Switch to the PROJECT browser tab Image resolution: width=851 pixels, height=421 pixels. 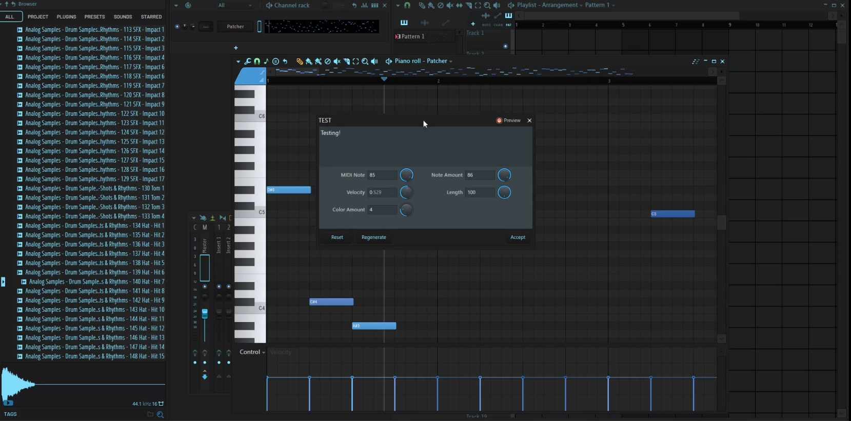pos(38,17)
